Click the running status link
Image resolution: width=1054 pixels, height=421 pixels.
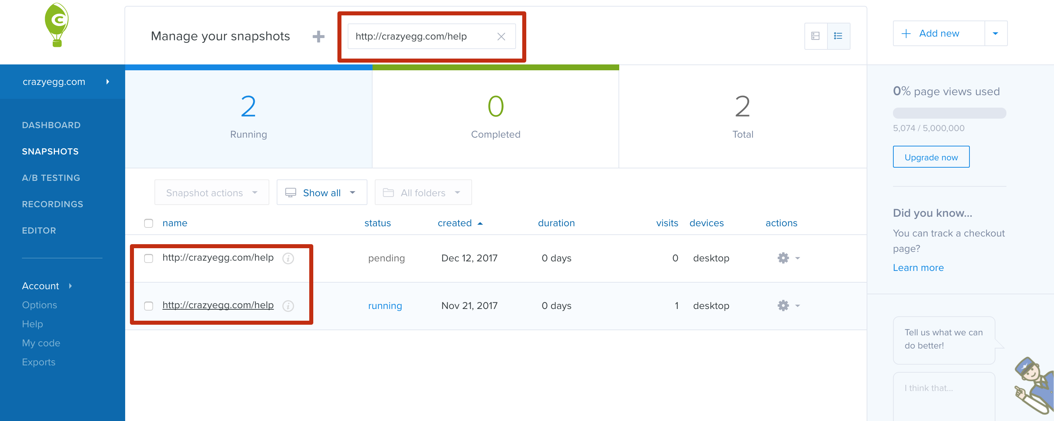tap(385, 306)
